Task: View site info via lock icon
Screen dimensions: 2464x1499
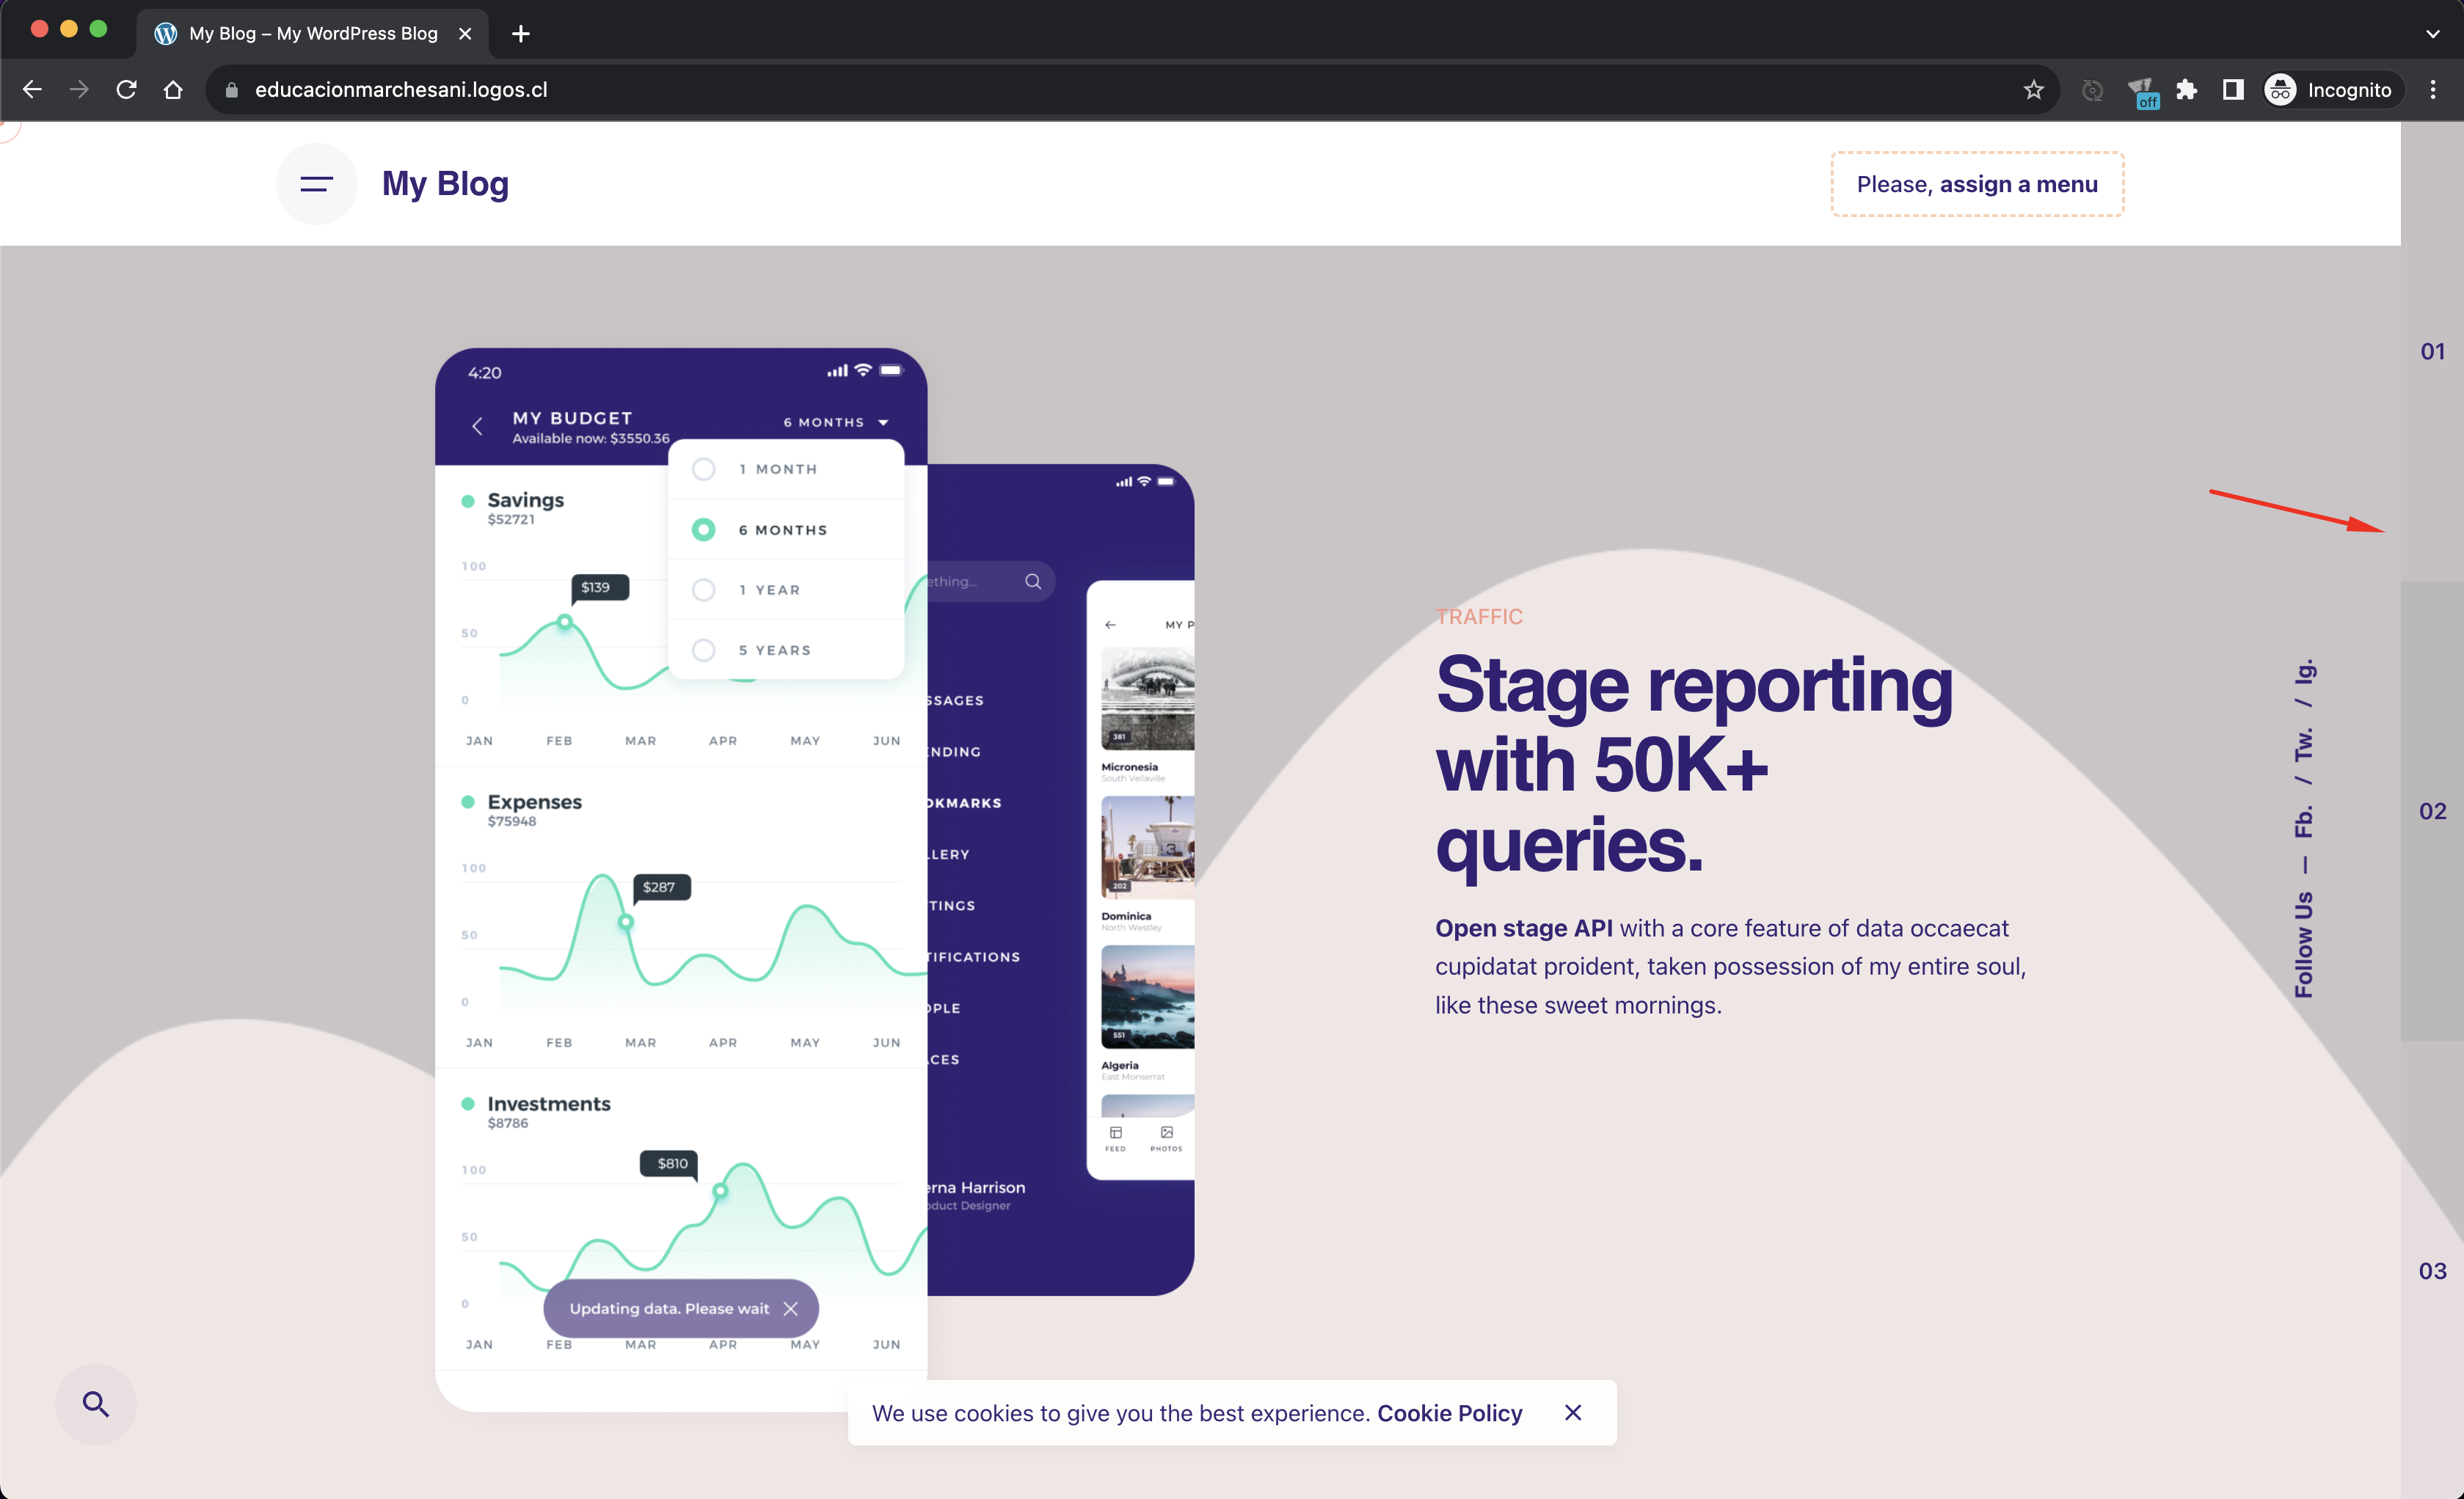Action: pos(232,90)
